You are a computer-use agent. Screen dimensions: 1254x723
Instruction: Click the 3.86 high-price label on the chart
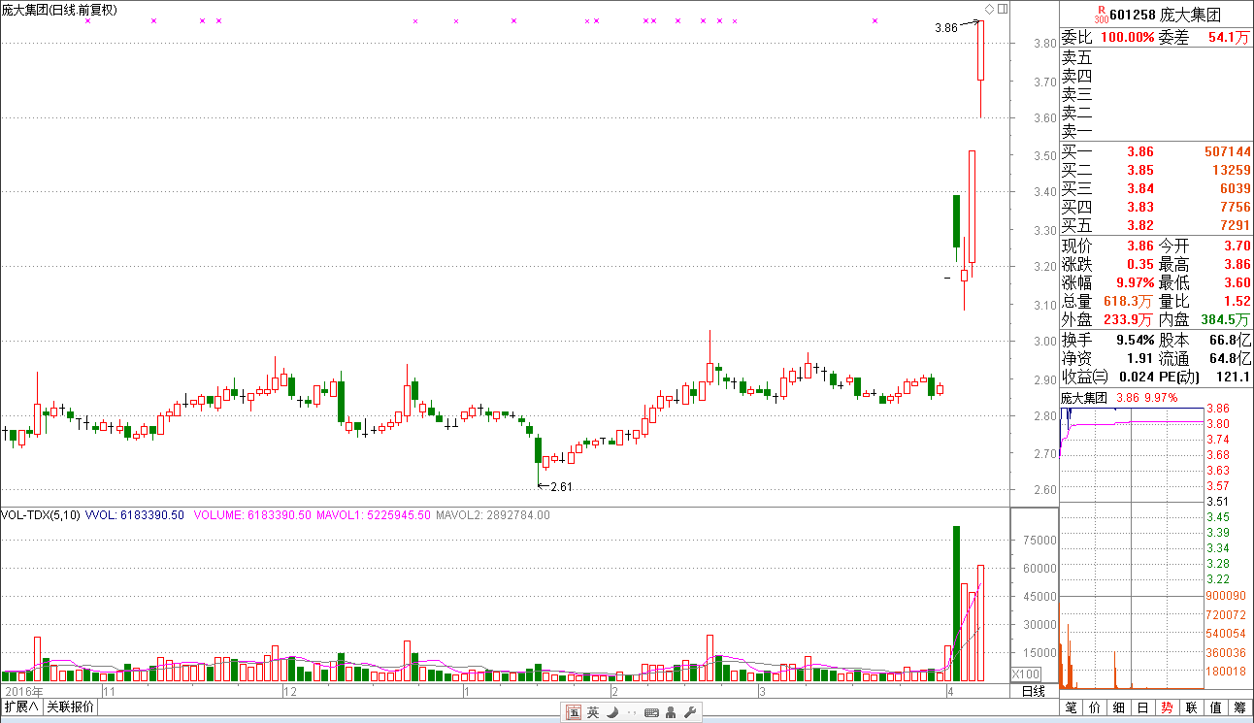pyautogui.click(x=946, y=28)
